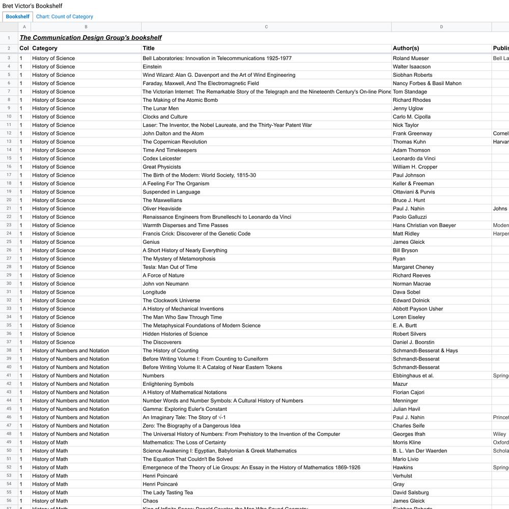Click the Enlightening Symbols cell

(x=266, y=384)
